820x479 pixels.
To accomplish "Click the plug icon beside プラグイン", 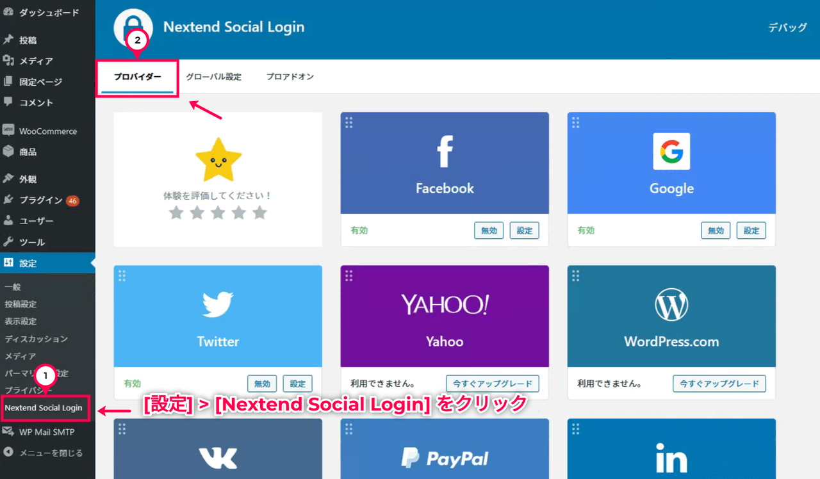I will tap(8, 200).
